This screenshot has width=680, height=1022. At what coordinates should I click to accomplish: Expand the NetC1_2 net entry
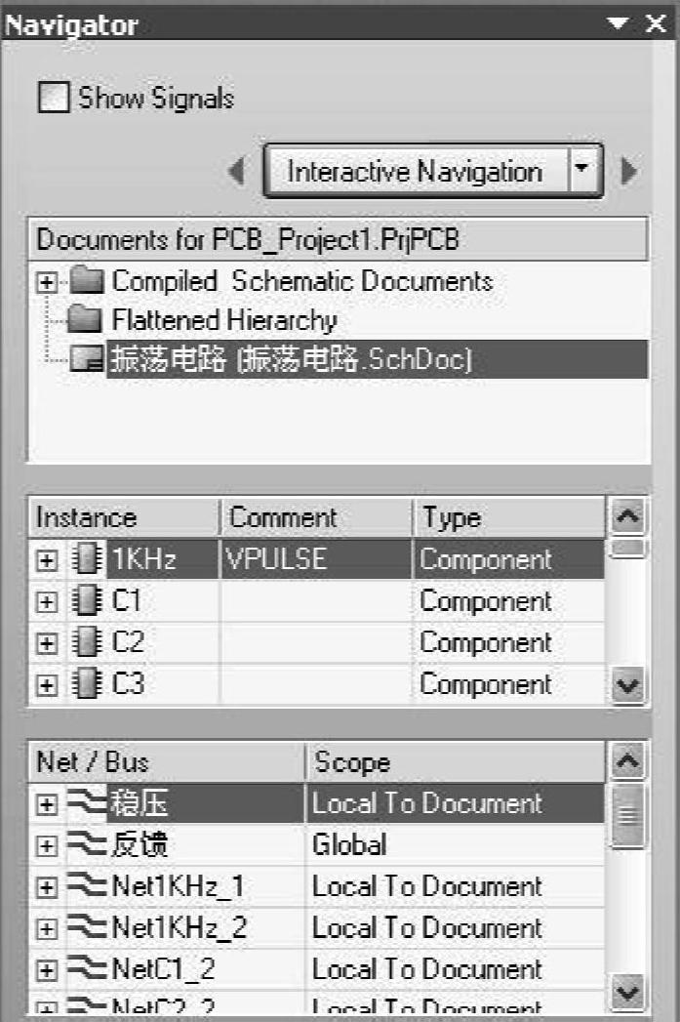click(x=46, y=970)
